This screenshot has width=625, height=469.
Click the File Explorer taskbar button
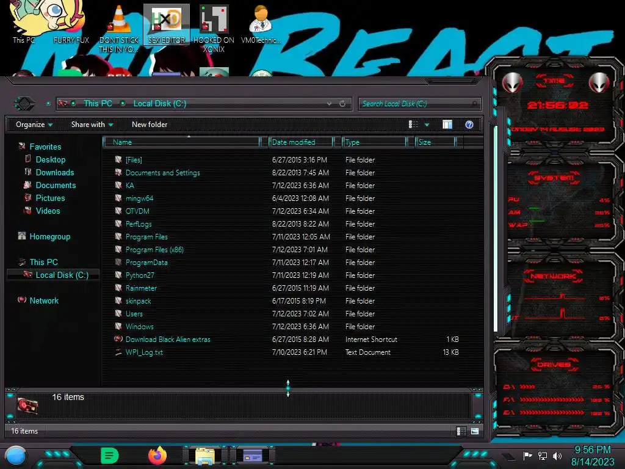(205, 456)
